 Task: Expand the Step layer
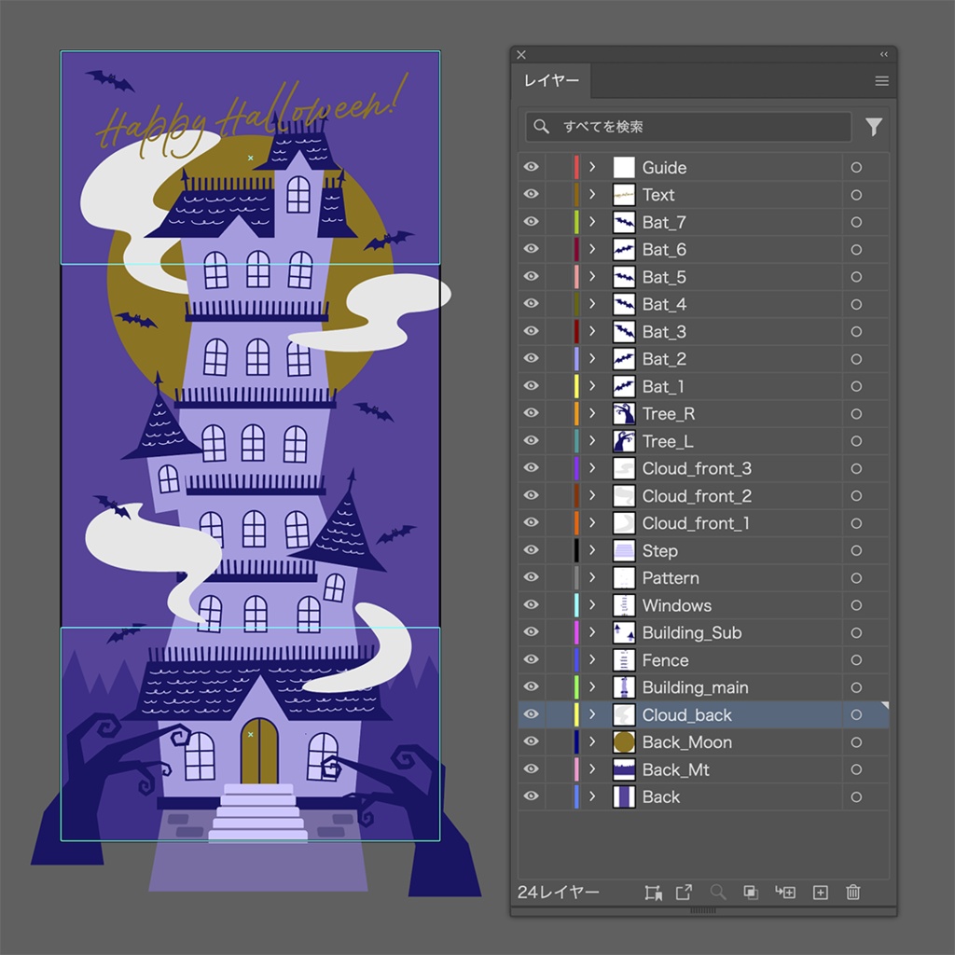[592, 550]
